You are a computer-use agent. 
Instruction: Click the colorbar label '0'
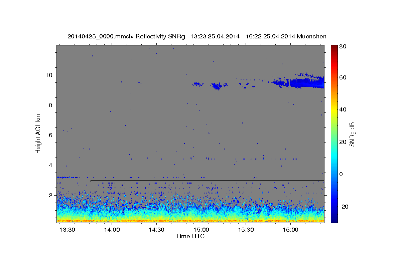pos(341,174)
